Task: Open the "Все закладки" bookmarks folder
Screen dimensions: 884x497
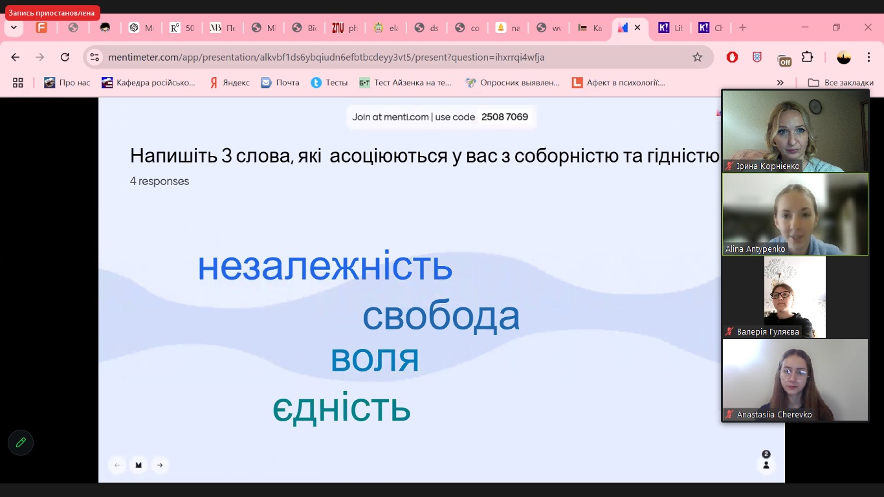Action: (841, 82)
